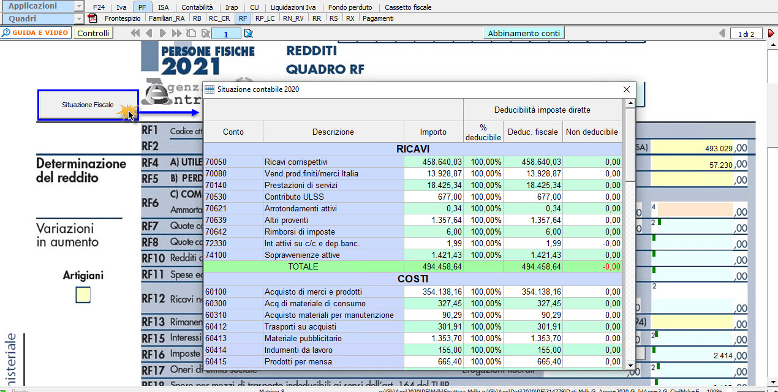Click the Controlli button
The image size is (778, 392).
(93, 33)
